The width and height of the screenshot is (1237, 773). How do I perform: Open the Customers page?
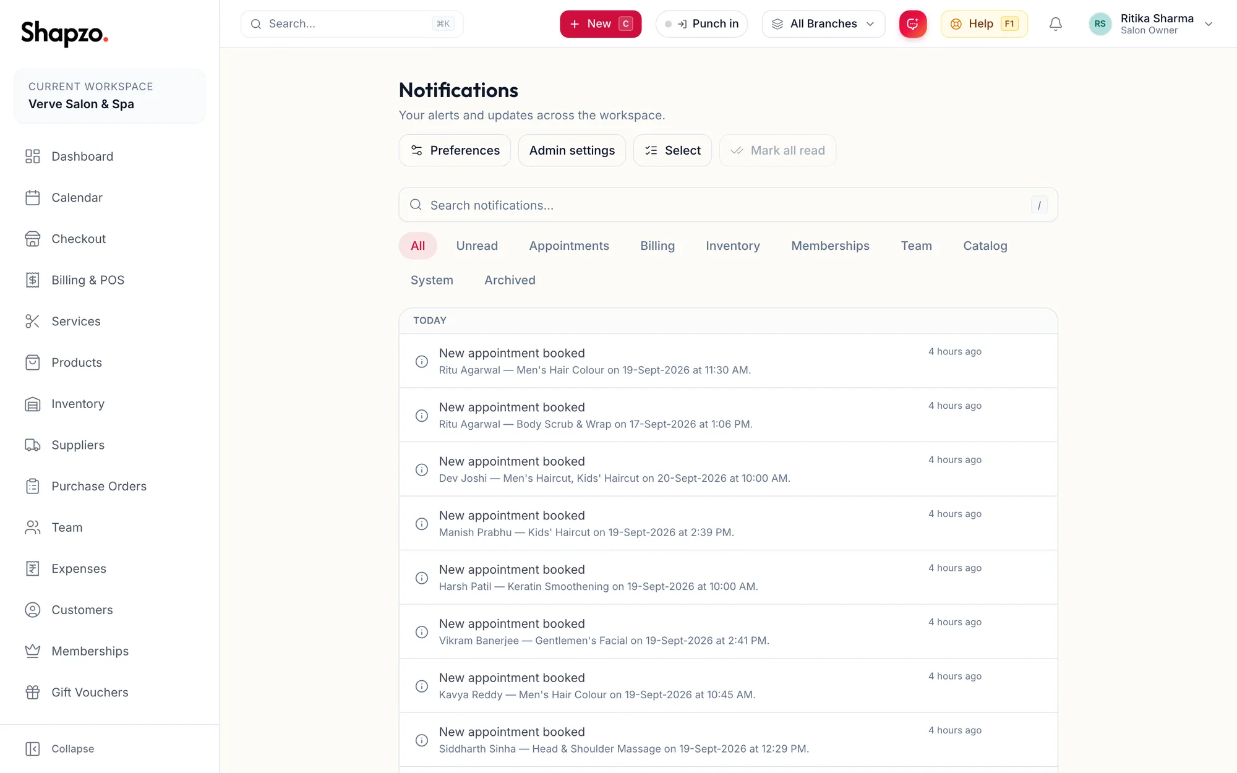click(109, 610)
